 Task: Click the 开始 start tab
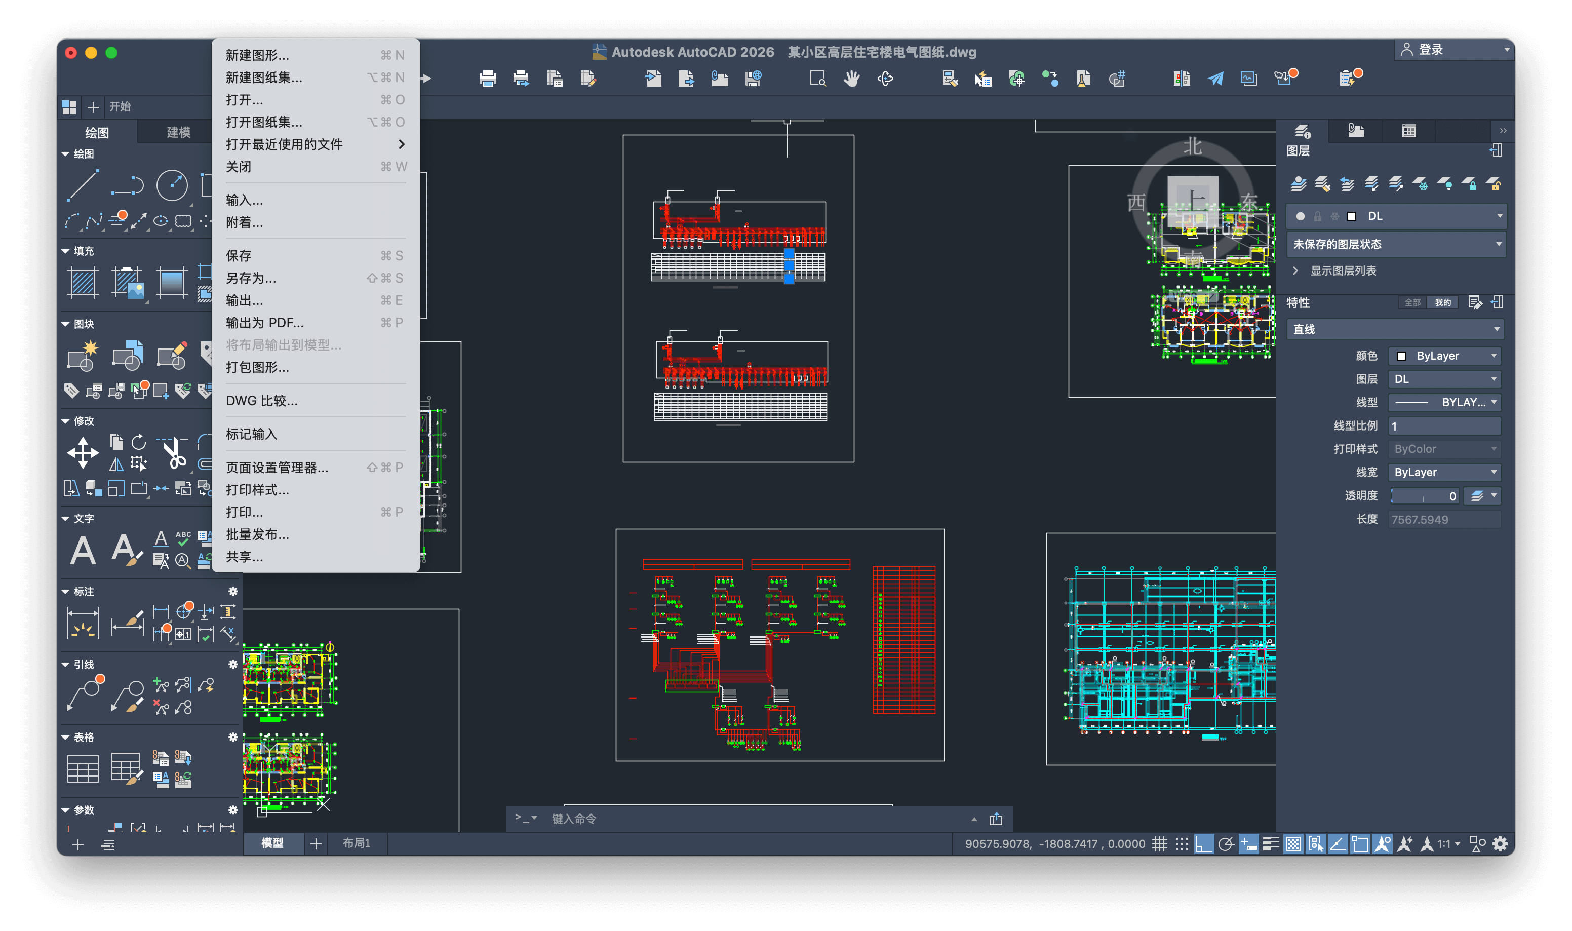[x=120, y=107]
